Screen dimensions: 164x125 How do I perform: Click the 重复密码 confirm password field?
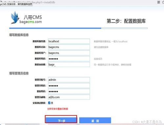69,91
